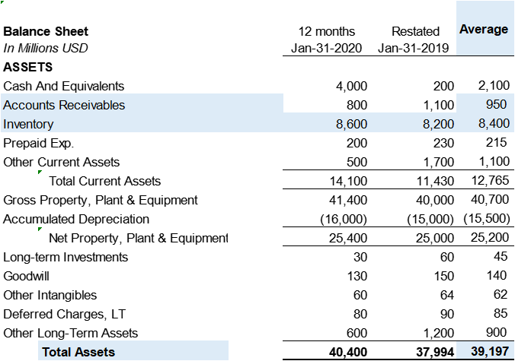Click Deferred Charges average value 85
This screenshot has height=361, width=515.
tap(501, 313)
